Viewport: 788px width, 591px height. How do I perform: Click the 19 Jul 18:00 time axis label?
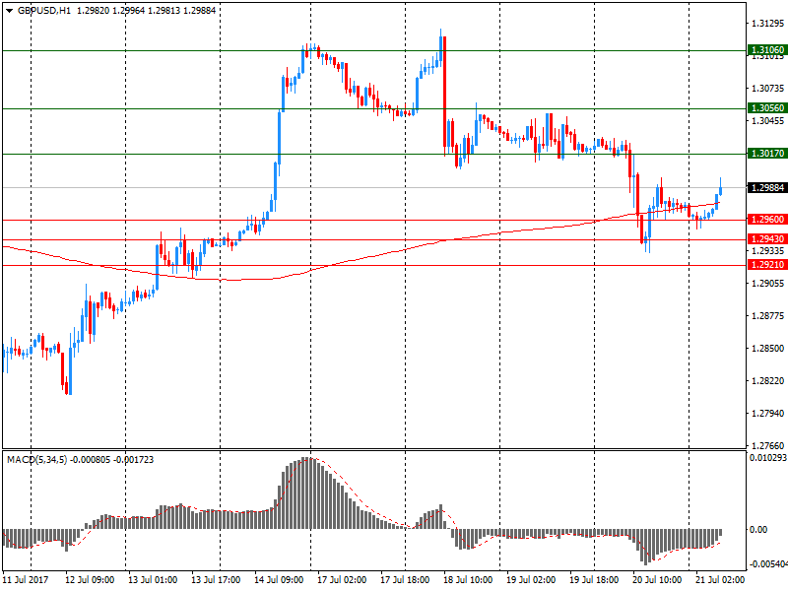pyautogui.click(x=594, y=579)
